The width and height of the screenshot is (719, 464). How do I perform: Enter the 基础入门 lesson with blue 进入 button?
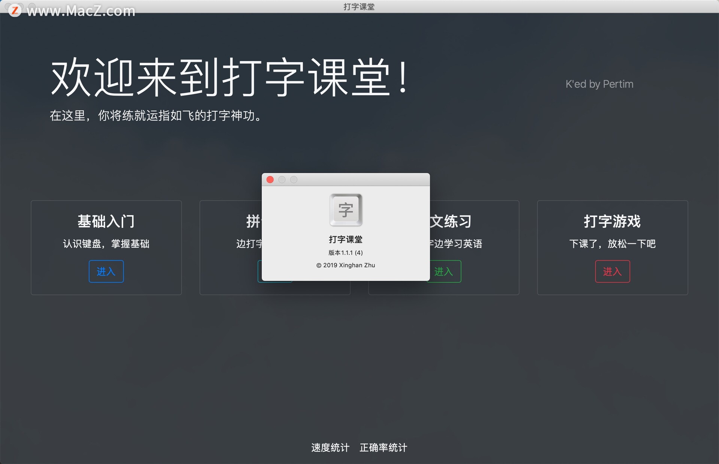coord(106,271)
